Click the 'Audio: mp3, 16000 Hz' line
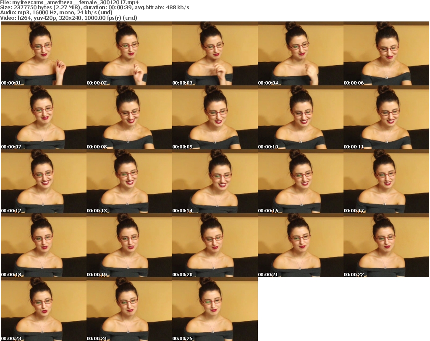The width and height of the screenshot is (430, 341). [56, 12]
